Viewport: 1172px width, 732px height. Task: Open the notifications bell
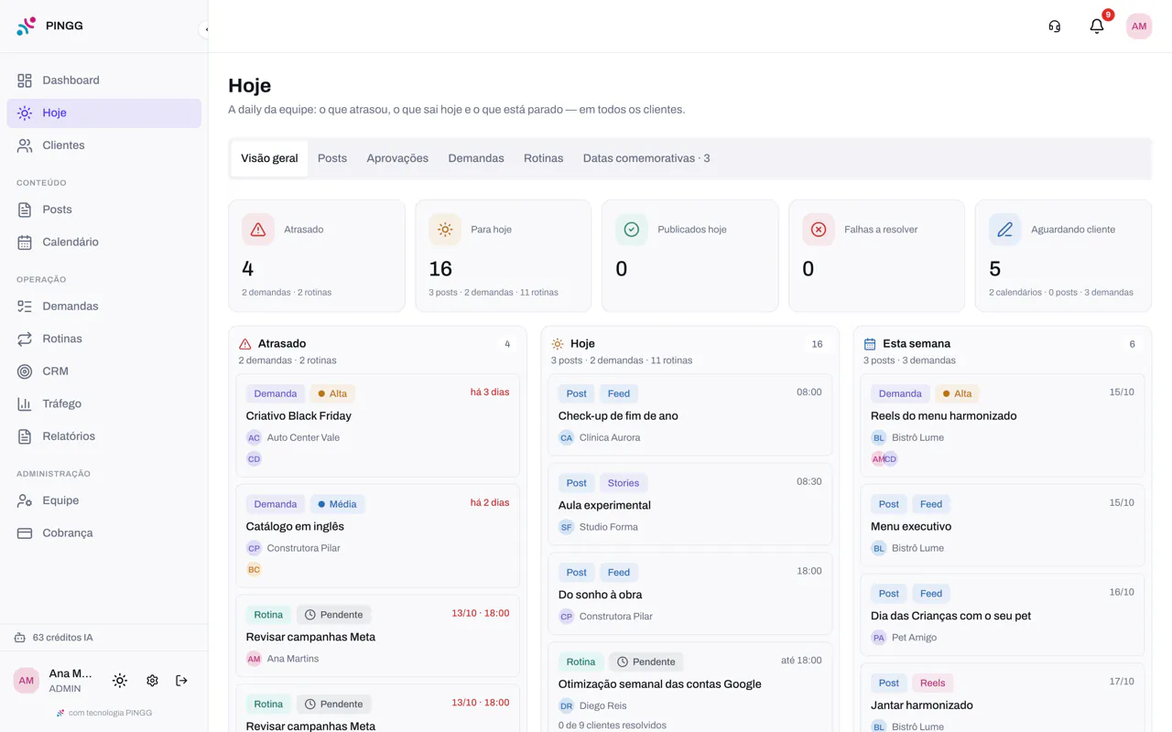click(1097, 27)
